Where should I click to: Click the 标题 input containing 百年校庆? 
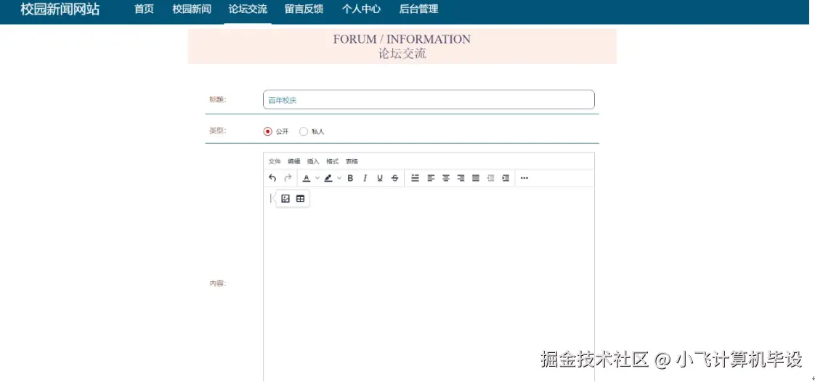point(429,99)
